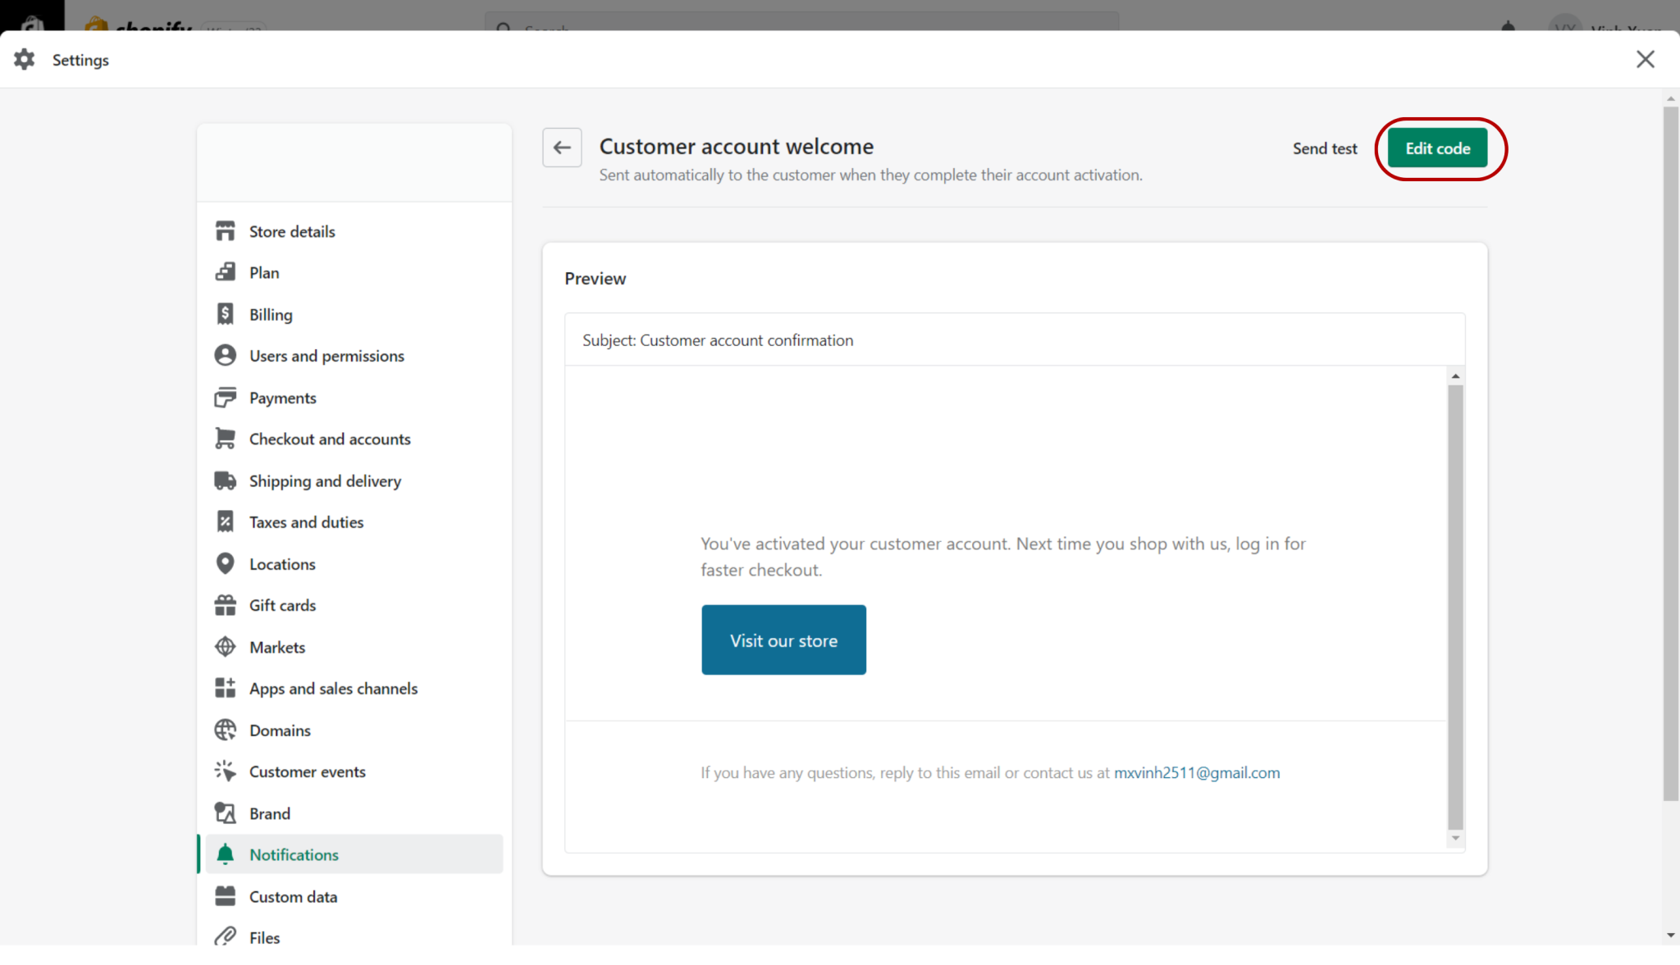This screenshot has width=1680, height=965.
Task: Go back using the arrow next to Customer account welcome
Action: pos(562,148)
